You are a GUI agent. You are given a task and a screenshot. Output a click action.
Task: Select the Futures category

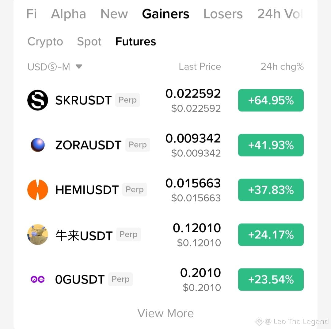(x=135, y=41)
